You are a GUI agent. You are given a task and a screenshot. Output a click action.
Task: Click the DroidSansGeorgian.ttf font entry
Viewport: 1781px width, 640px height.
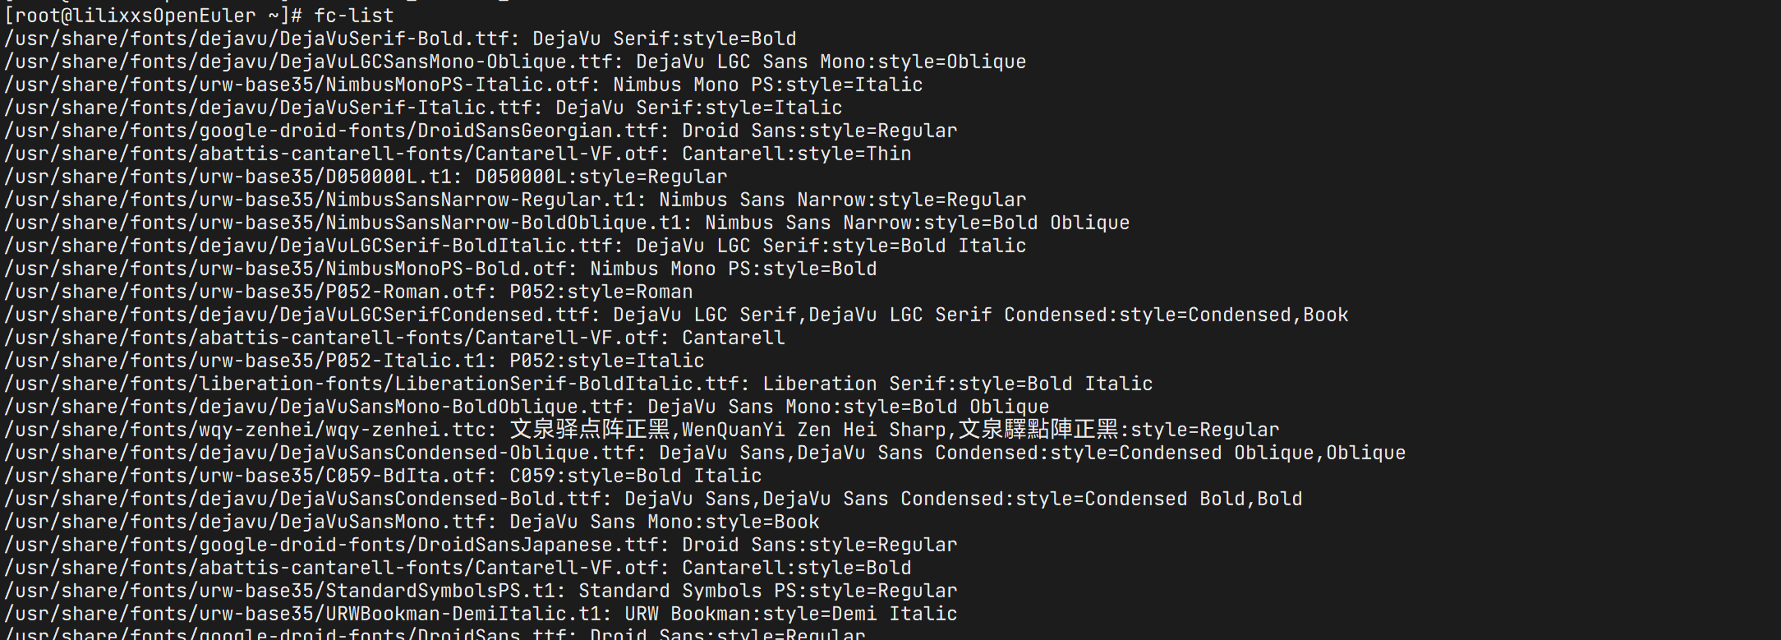(x=481, y=131)
